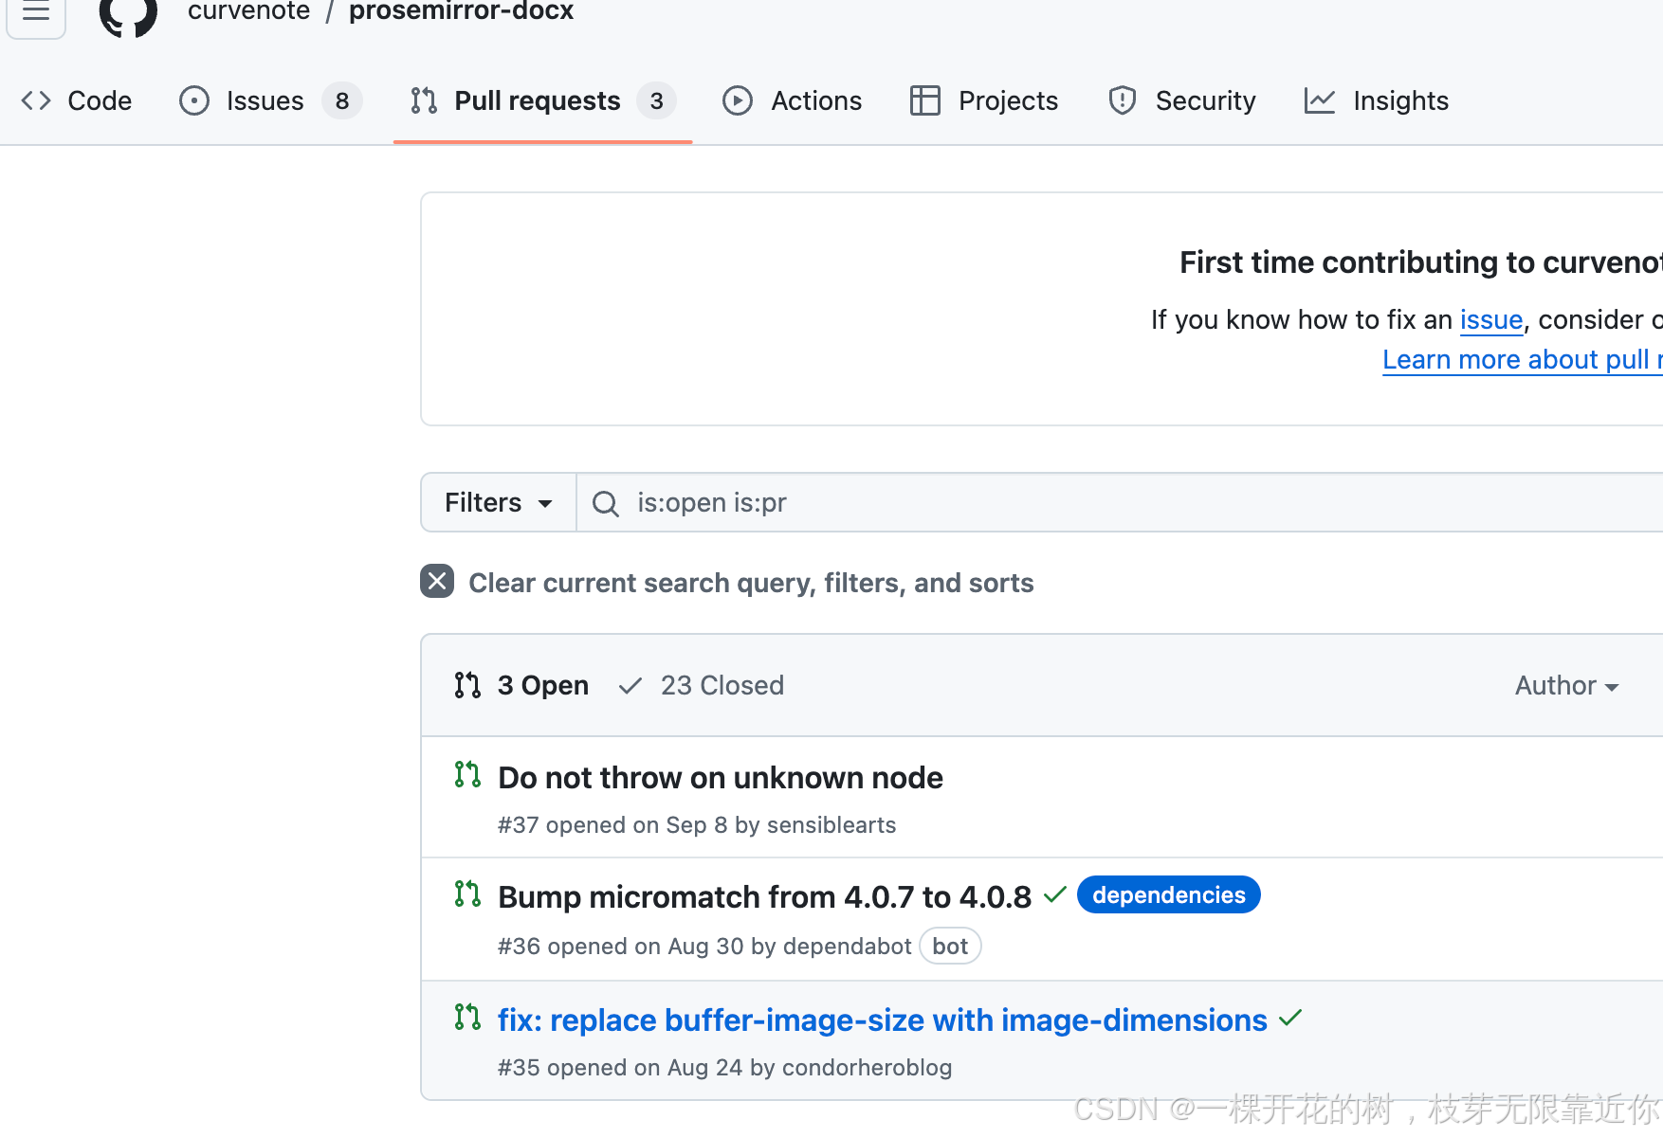Click the Issues count badge 8
This screenshot has width=1663, height=1137.
pos(342,100)
